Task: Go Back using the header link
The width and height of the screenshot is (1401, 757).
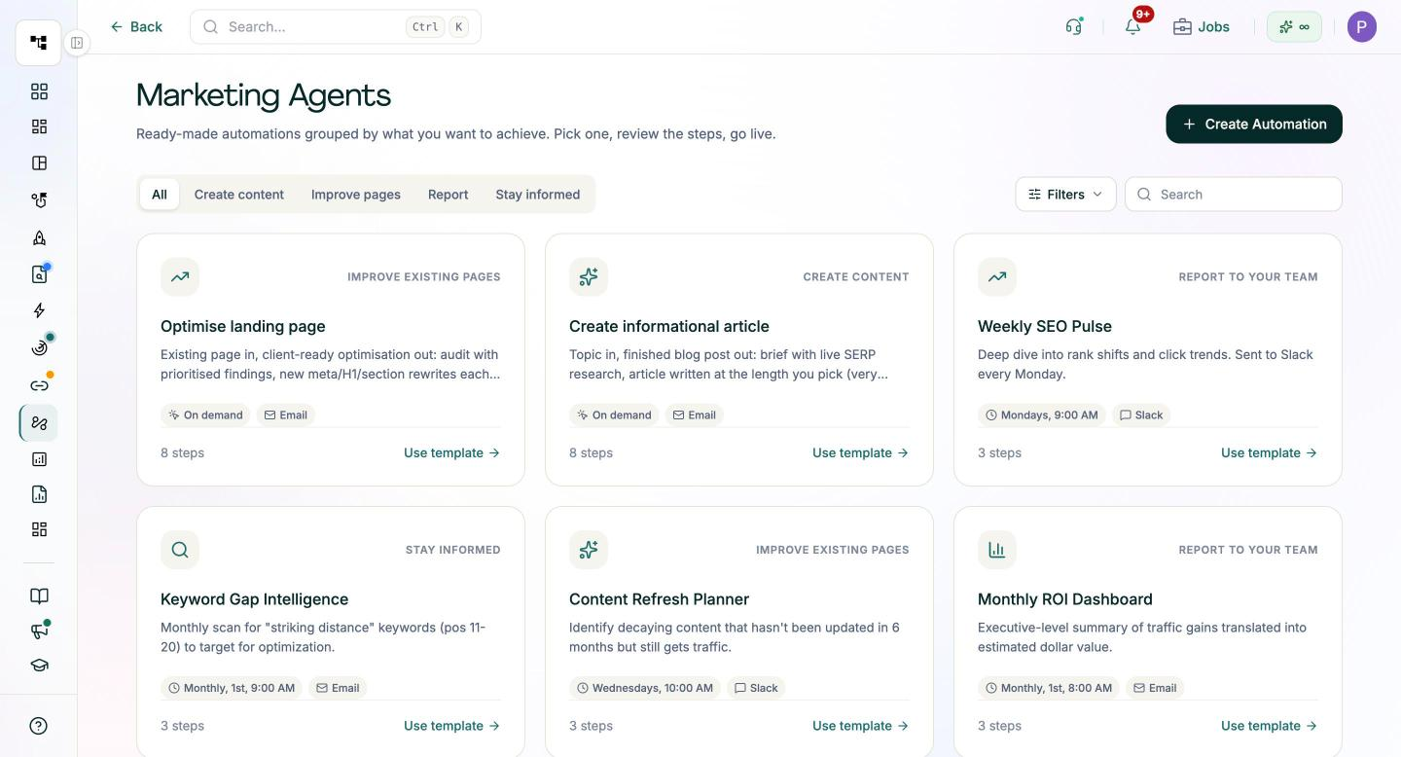Action: (x=136, y=26)
